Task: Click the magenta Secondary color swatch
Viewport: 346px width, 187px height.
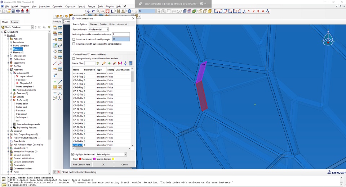Action: click(x=94, y=159)
